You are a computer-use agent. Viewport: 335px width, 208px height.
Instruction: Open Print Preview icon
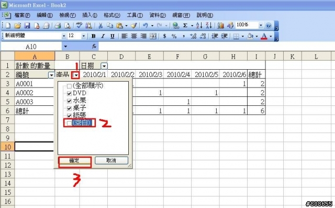[68, 26]
